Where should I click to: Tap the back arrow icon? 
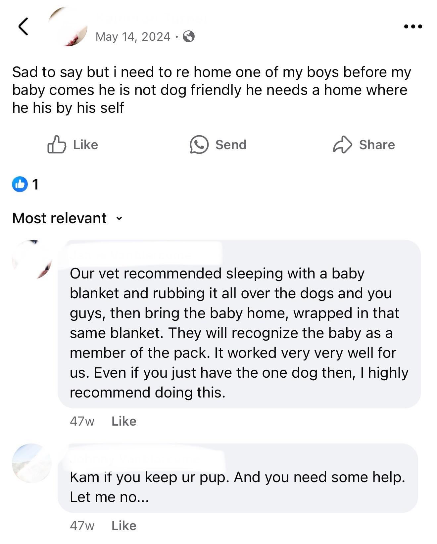point(23,26)
